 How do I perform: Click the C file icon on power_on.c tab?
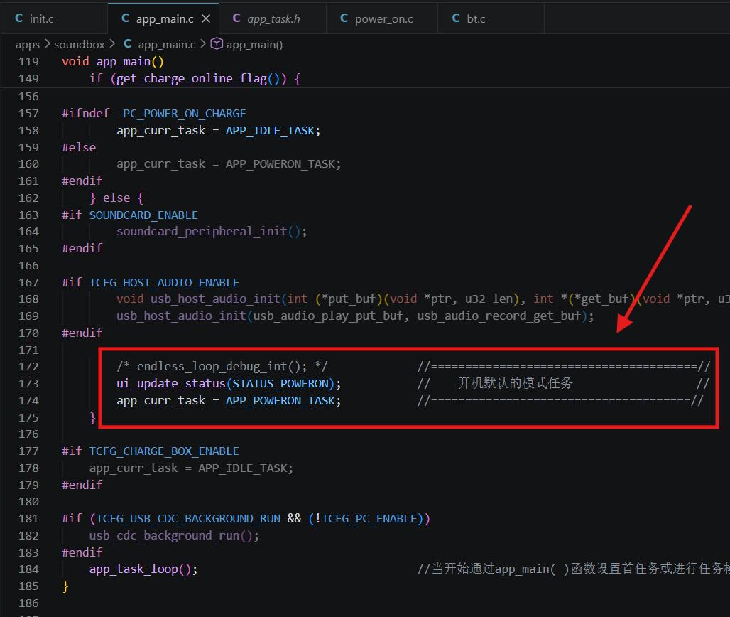(344, 18)
